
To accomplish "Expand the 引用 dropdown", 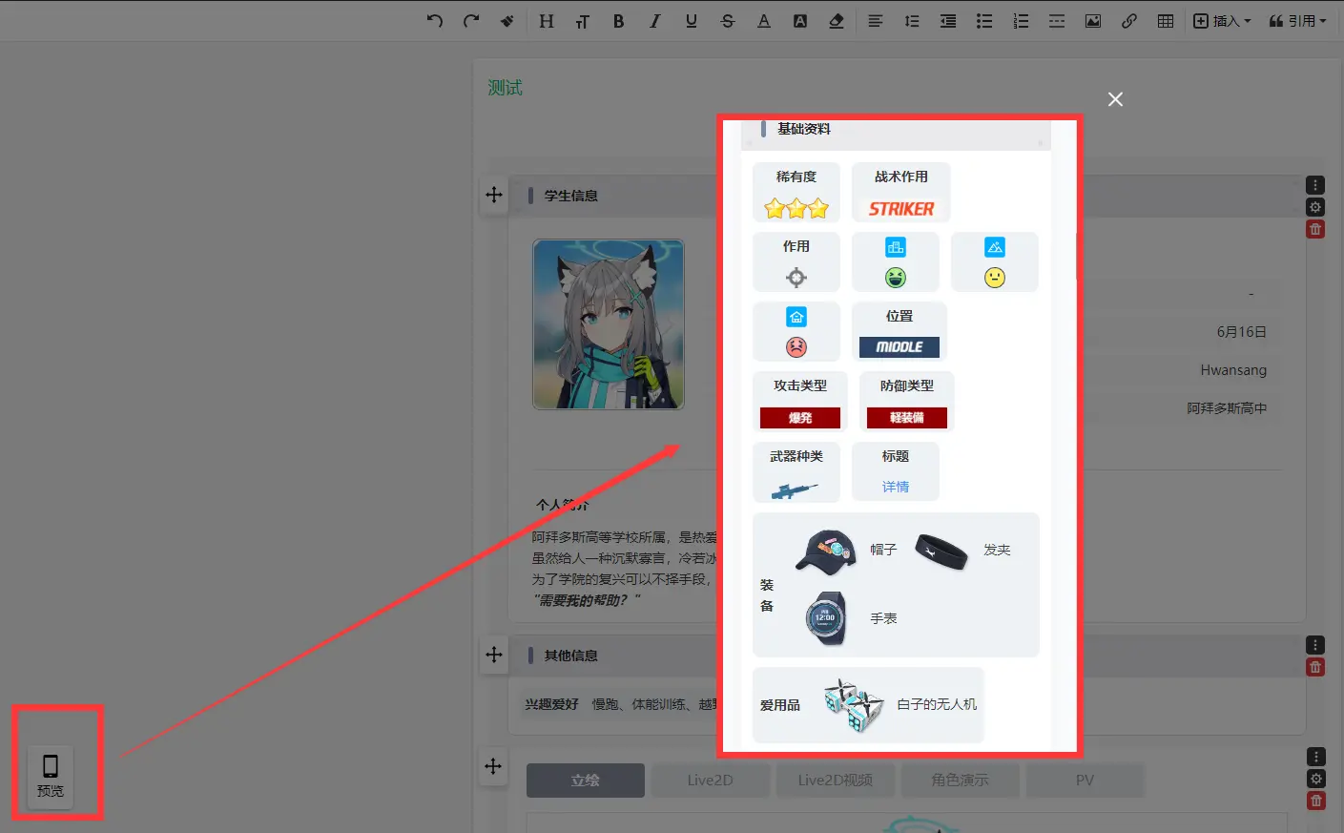I will tap(1297, 21).
